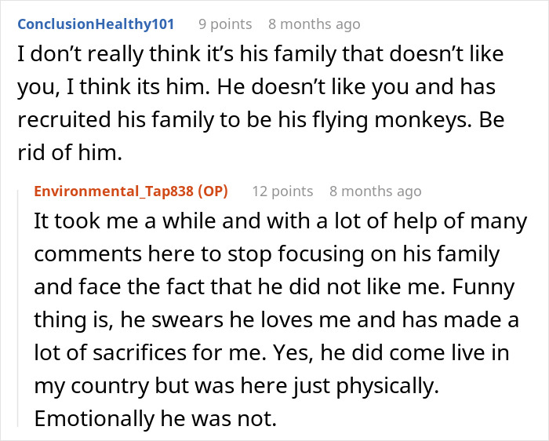
Task: Click the final line "Emotionally he was not."
Action: (155, 418)
